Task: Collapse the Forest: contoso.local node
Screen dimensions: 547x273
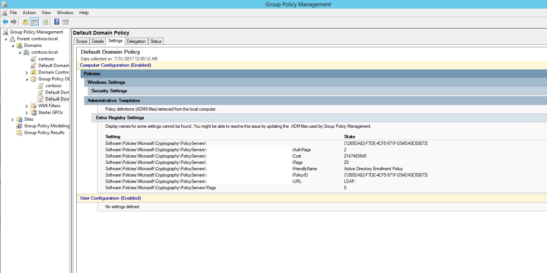Action: tap(6, 39)
